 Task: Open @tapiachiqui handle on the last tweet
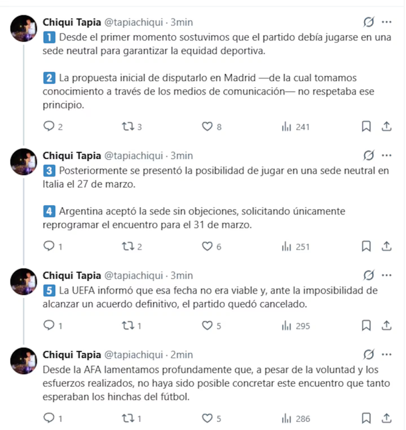tap(135, 354)
